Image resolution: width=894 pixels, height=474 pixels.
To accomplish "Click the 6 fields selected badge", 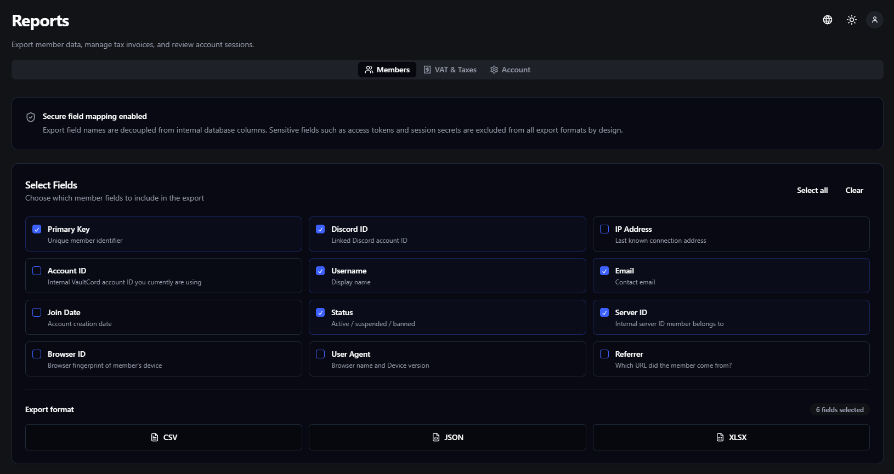I will pyautogui.click(x=839, y=410).
